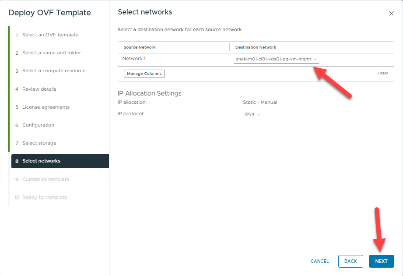Navigate to step 4 Review details

point(39,89)
